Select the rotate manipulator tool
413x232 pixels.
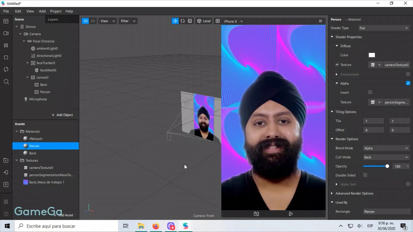pyautogui.click(x=183, y=21)
